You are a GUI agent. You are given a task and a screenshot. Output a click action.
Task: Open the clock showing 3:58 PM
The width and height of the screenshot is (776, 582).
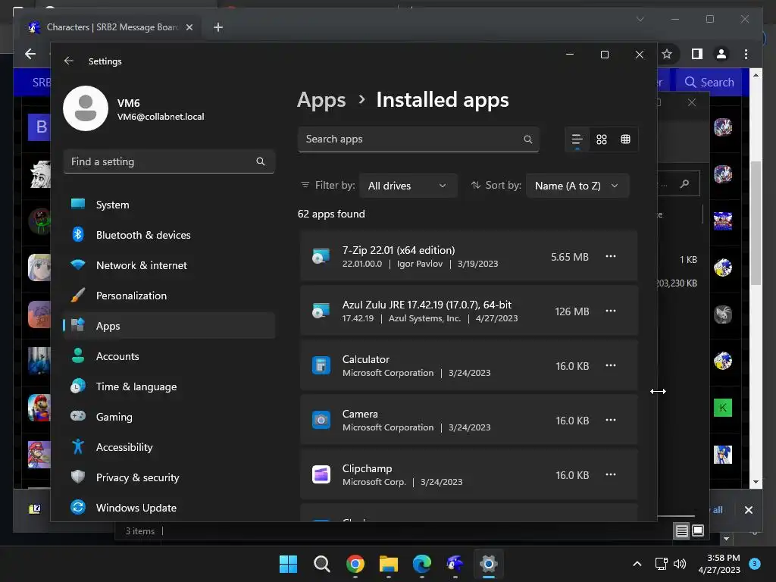tap(719, 564)
